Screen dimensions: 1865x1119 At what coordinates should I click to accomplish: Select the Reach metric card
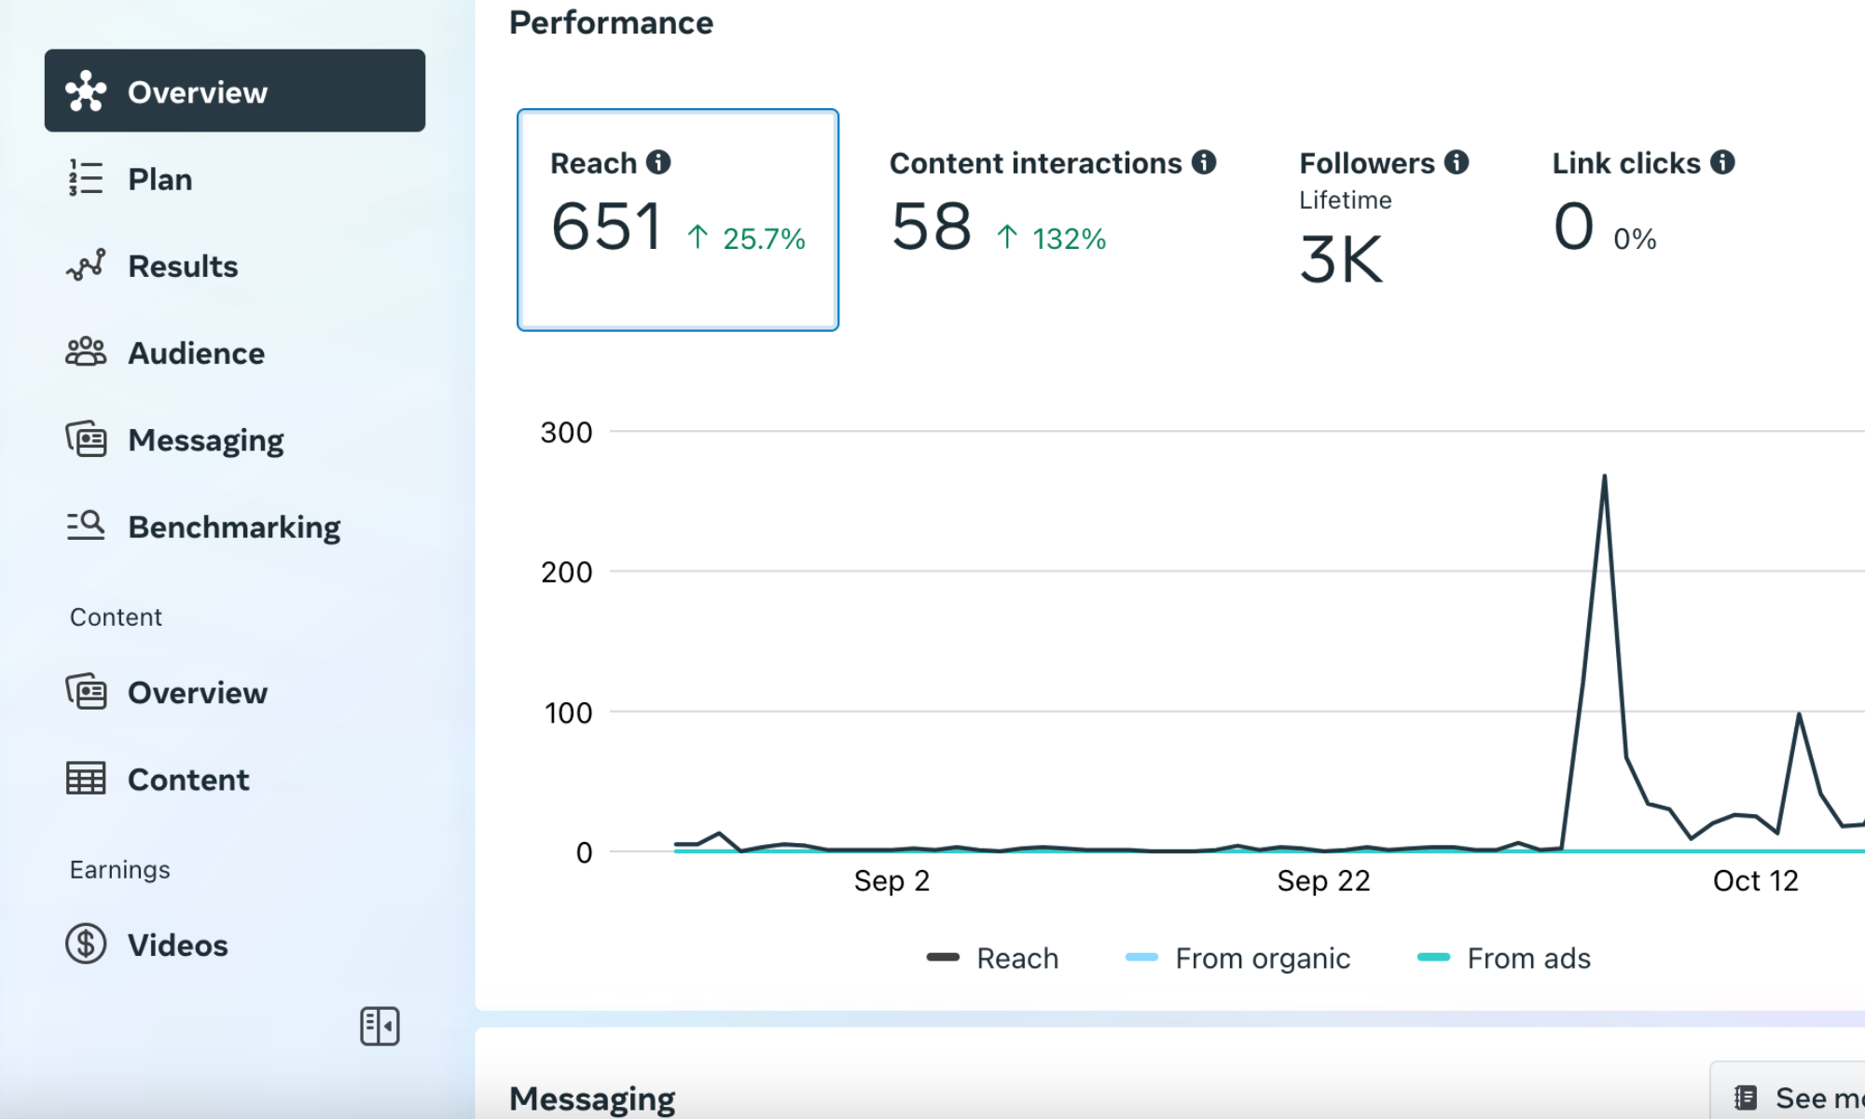[678, 220]
